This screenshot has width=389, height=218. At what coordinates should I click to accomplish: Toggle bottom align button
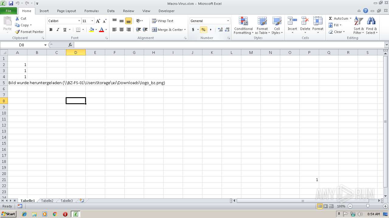129,21
